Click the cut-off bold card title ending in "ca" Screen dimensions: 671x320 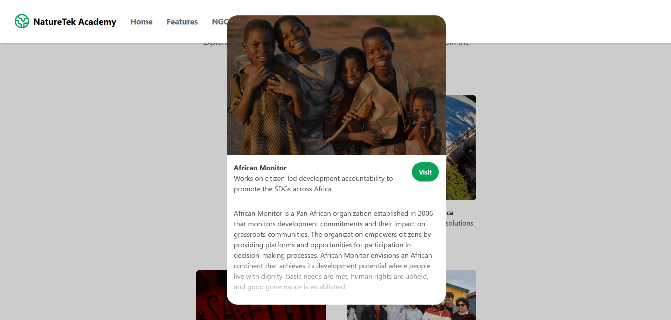pyautogui.click(x=450, y=213)
